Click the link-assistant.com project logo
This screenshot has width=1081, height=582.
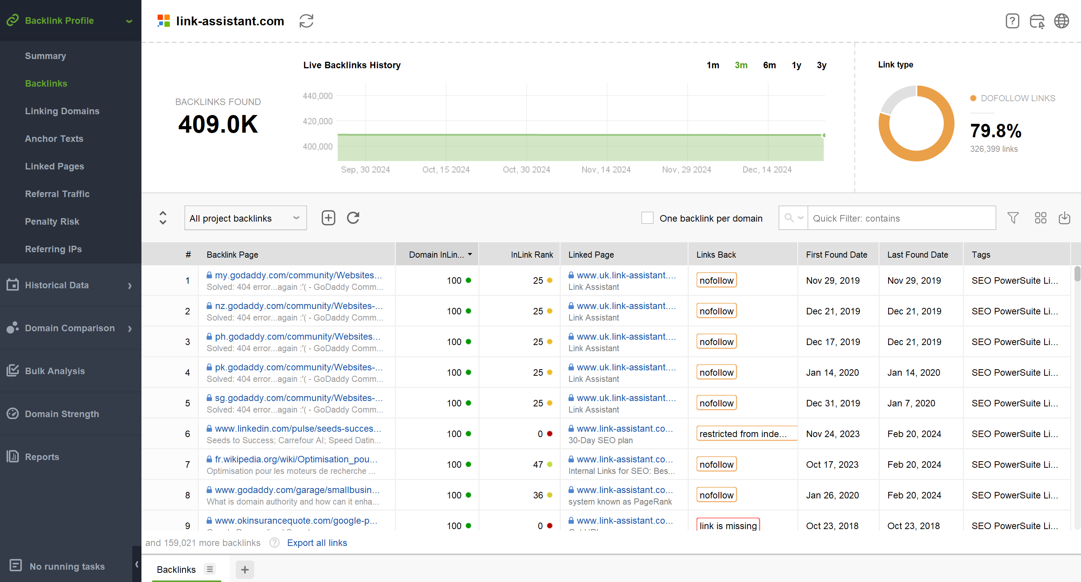(163, 21)
